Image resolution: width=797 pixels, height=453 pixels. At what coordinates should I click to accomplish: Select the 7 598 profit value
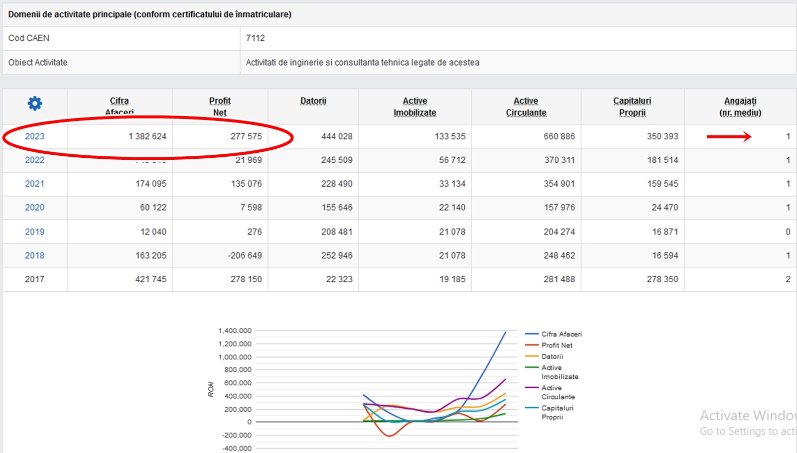pos(251,208)
